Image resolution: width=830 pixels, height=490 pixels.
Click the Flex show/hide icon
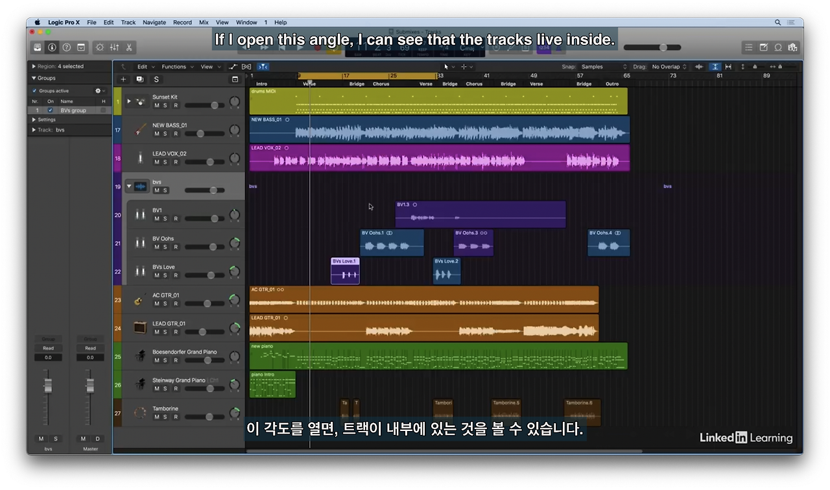pos(246,67)
